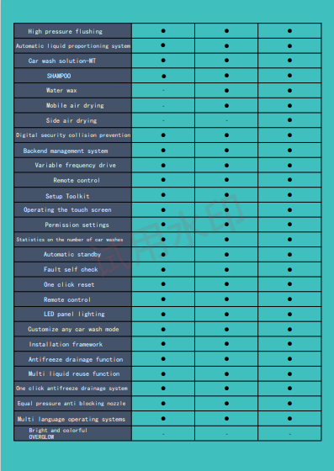334x471 pixels.
Task: Click the Water wax feature label
Action: (61, 91)
